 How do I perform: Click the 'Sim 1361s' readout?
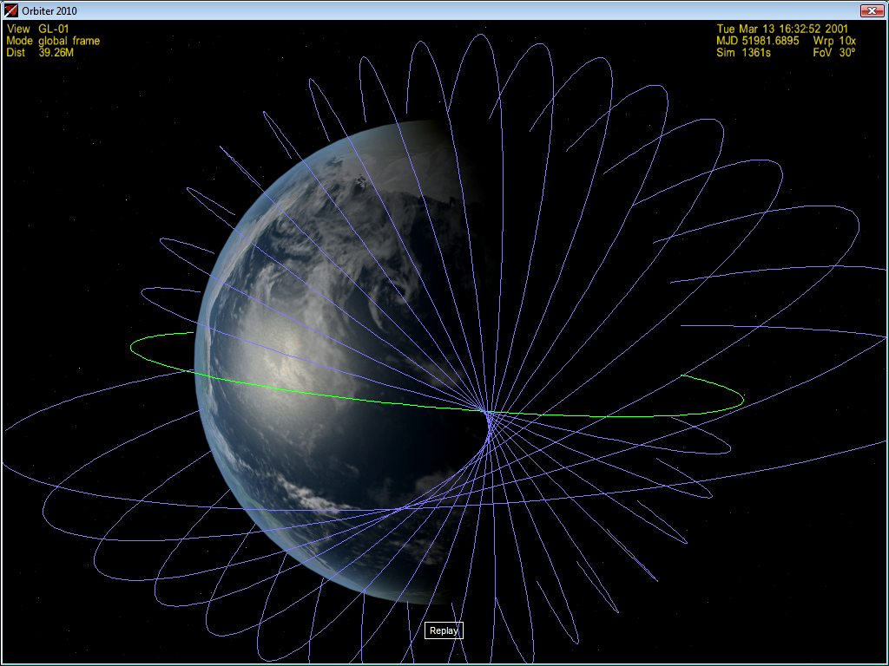743,53
